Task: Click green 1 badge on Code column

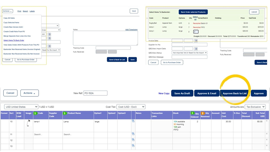Action: (x=35, y=113)
